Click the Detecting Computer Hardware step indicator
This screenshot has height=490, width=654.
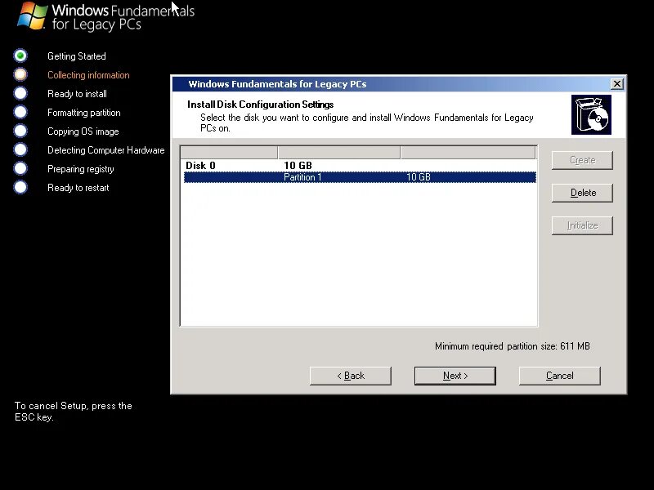coord(20,149)
